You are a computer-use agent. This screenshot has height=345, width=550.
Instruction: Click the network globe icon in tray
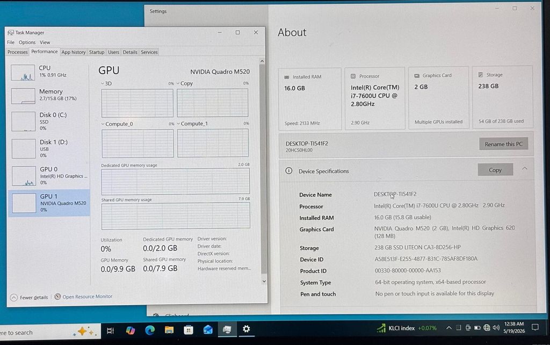[487, 327]
